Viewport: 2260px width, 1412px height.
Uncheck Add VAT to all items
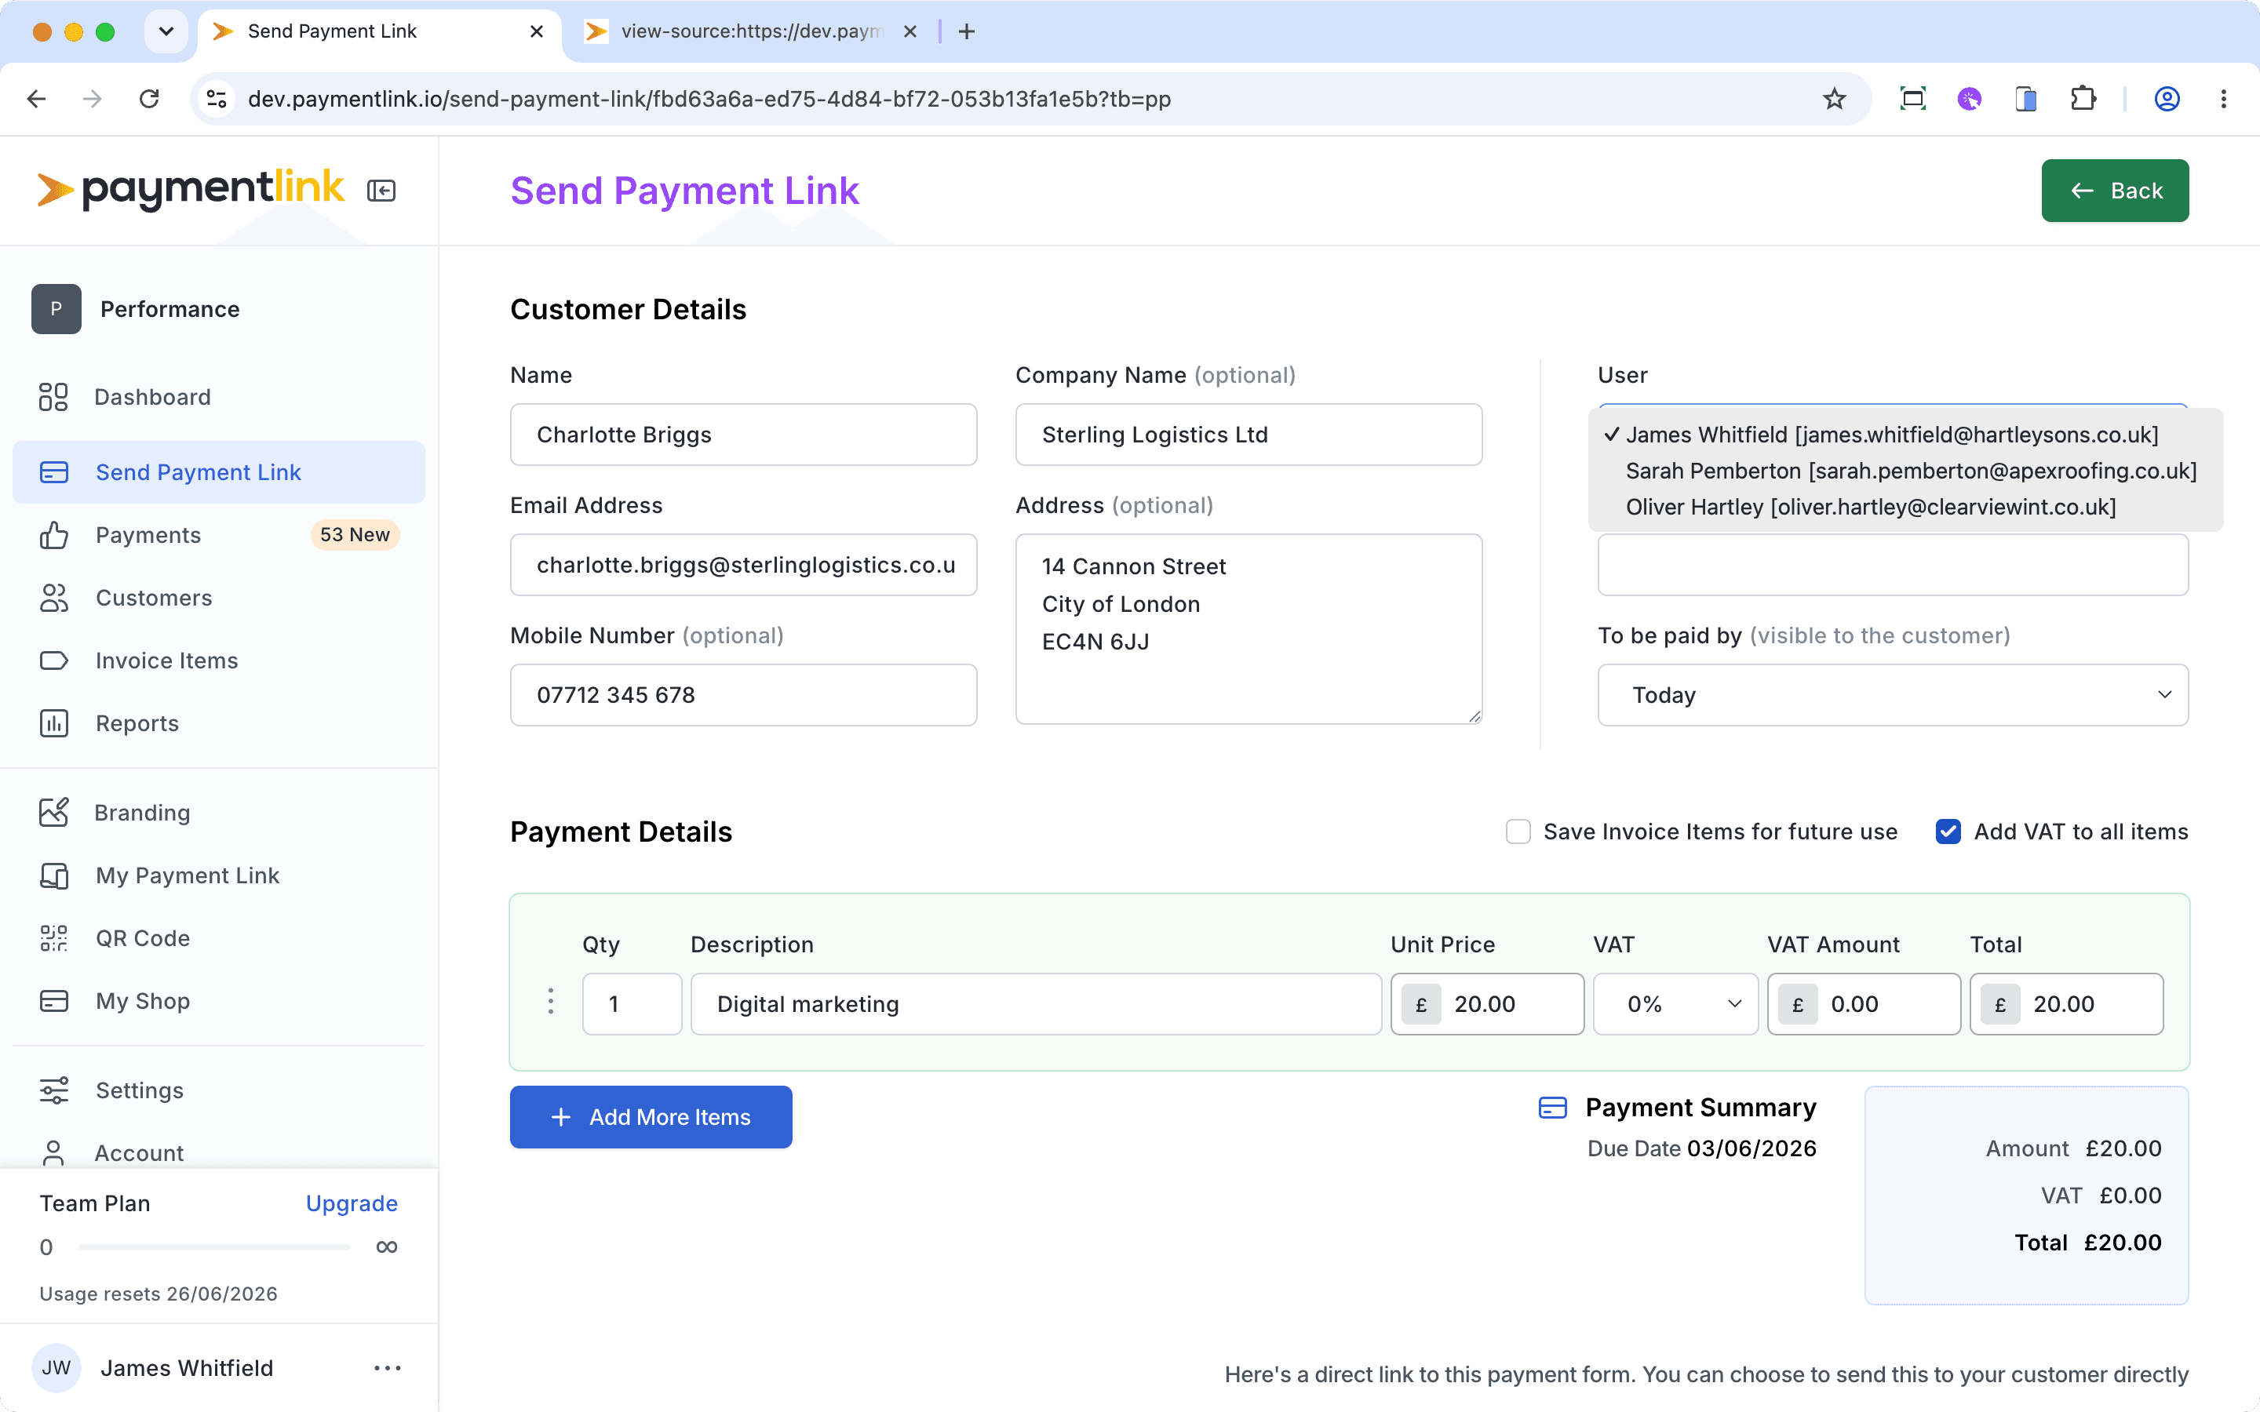[x=1948, y=832]
